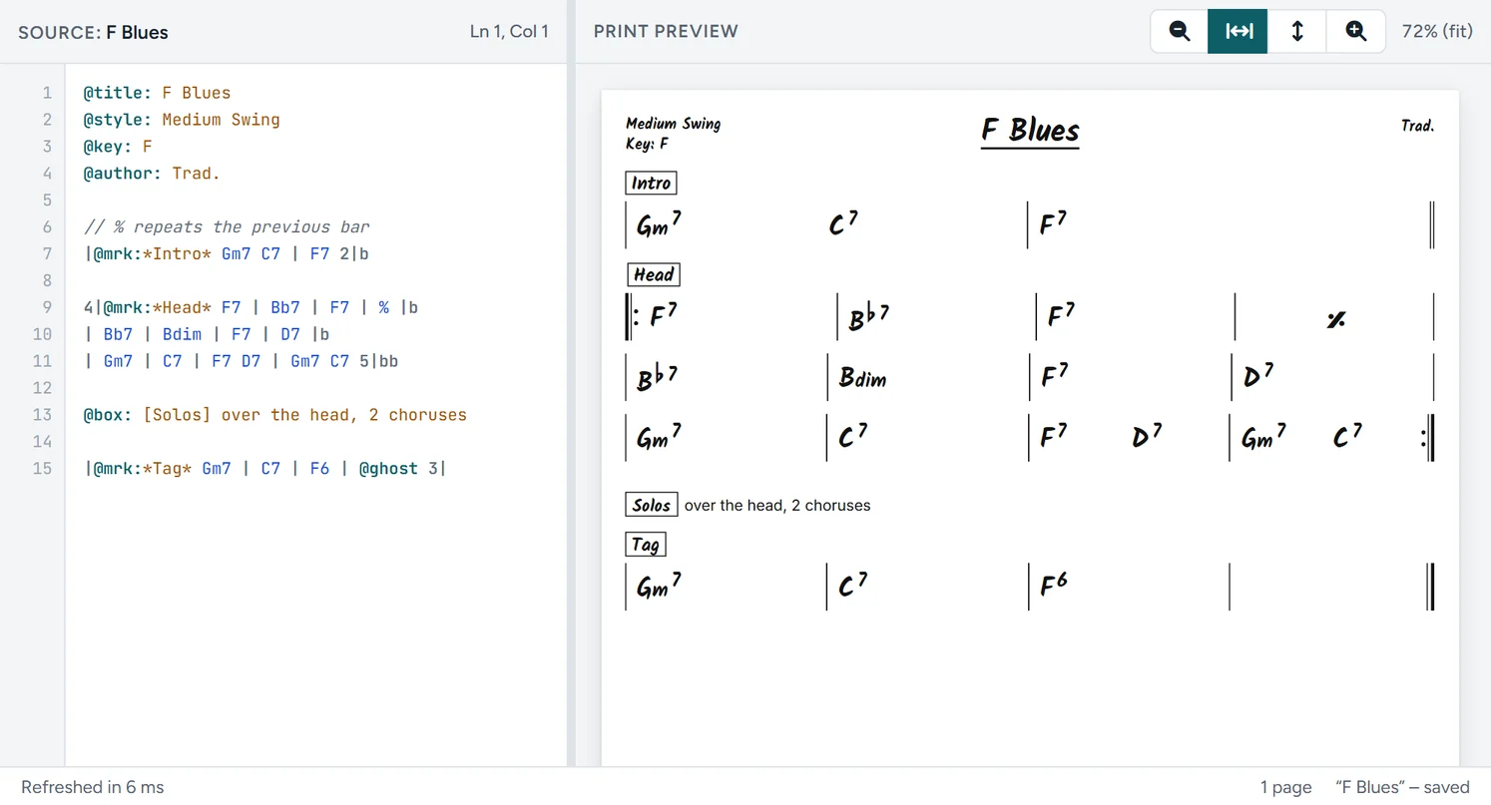Click the boxed Intro rehearsal mark
The image size is (1491, 805).
pyautogui.click(x=651, y=184)
